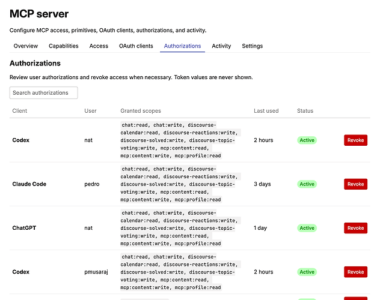The width and height of the screenshot is (377, 300).
Task: Revoke Codex authorization for nat
Action: [355, 140]
